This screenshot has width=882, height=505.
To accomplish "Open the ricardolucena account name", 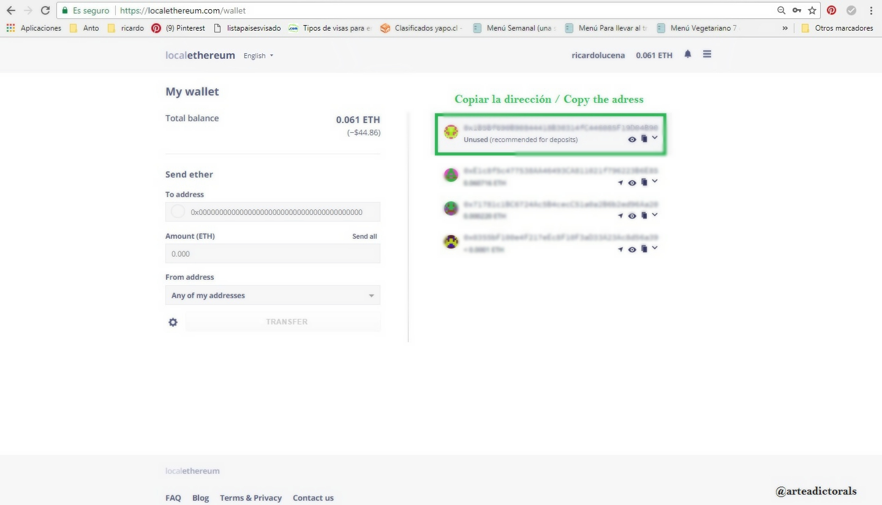I will [x=598, y=55].
